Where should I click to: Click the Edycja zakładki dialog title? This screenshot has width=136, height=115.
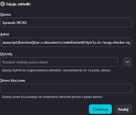coord(18,4)
